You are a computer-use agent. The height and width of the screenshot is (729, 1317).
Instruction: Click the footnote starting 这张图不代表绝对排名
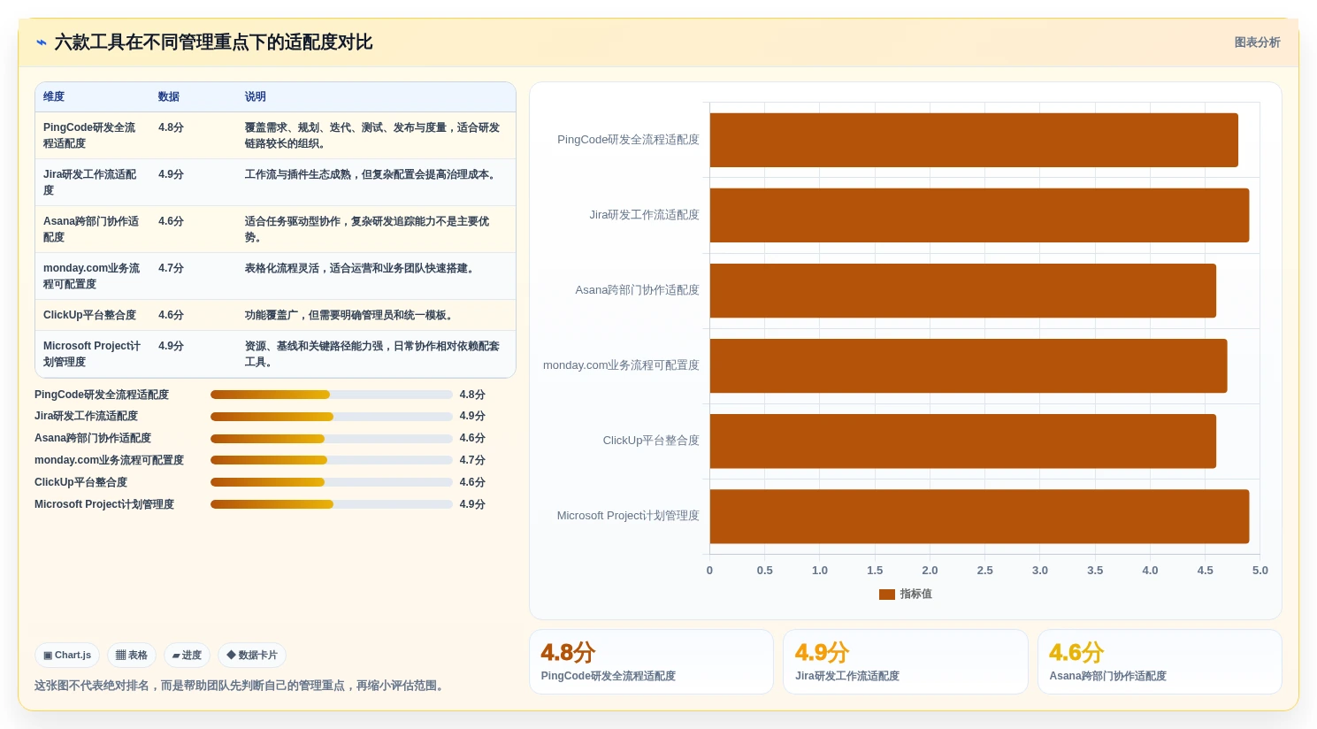241,686
